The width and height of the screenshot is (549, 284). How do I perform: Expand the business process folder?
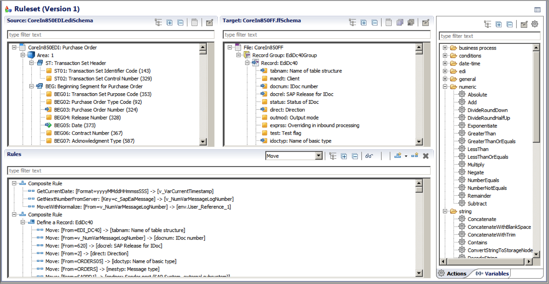[x=445, y=48]
